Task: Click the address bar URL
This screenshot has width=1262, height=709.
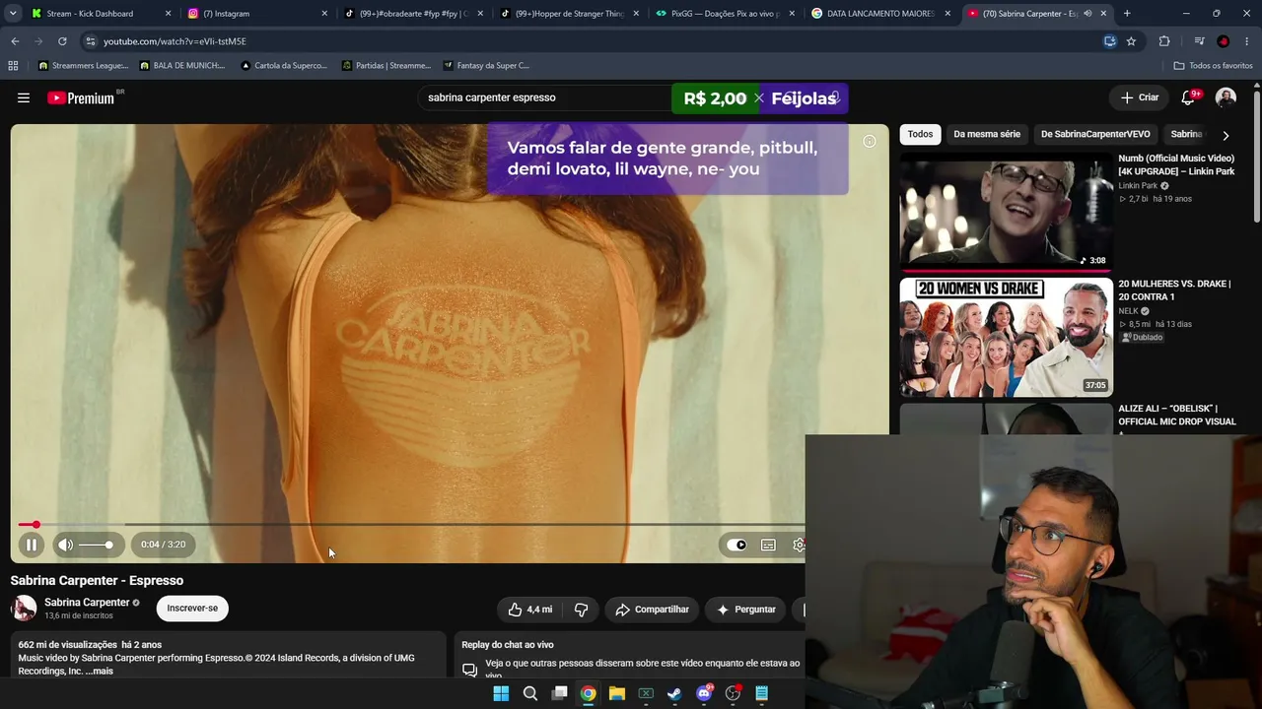Action: tap(175, 41)
